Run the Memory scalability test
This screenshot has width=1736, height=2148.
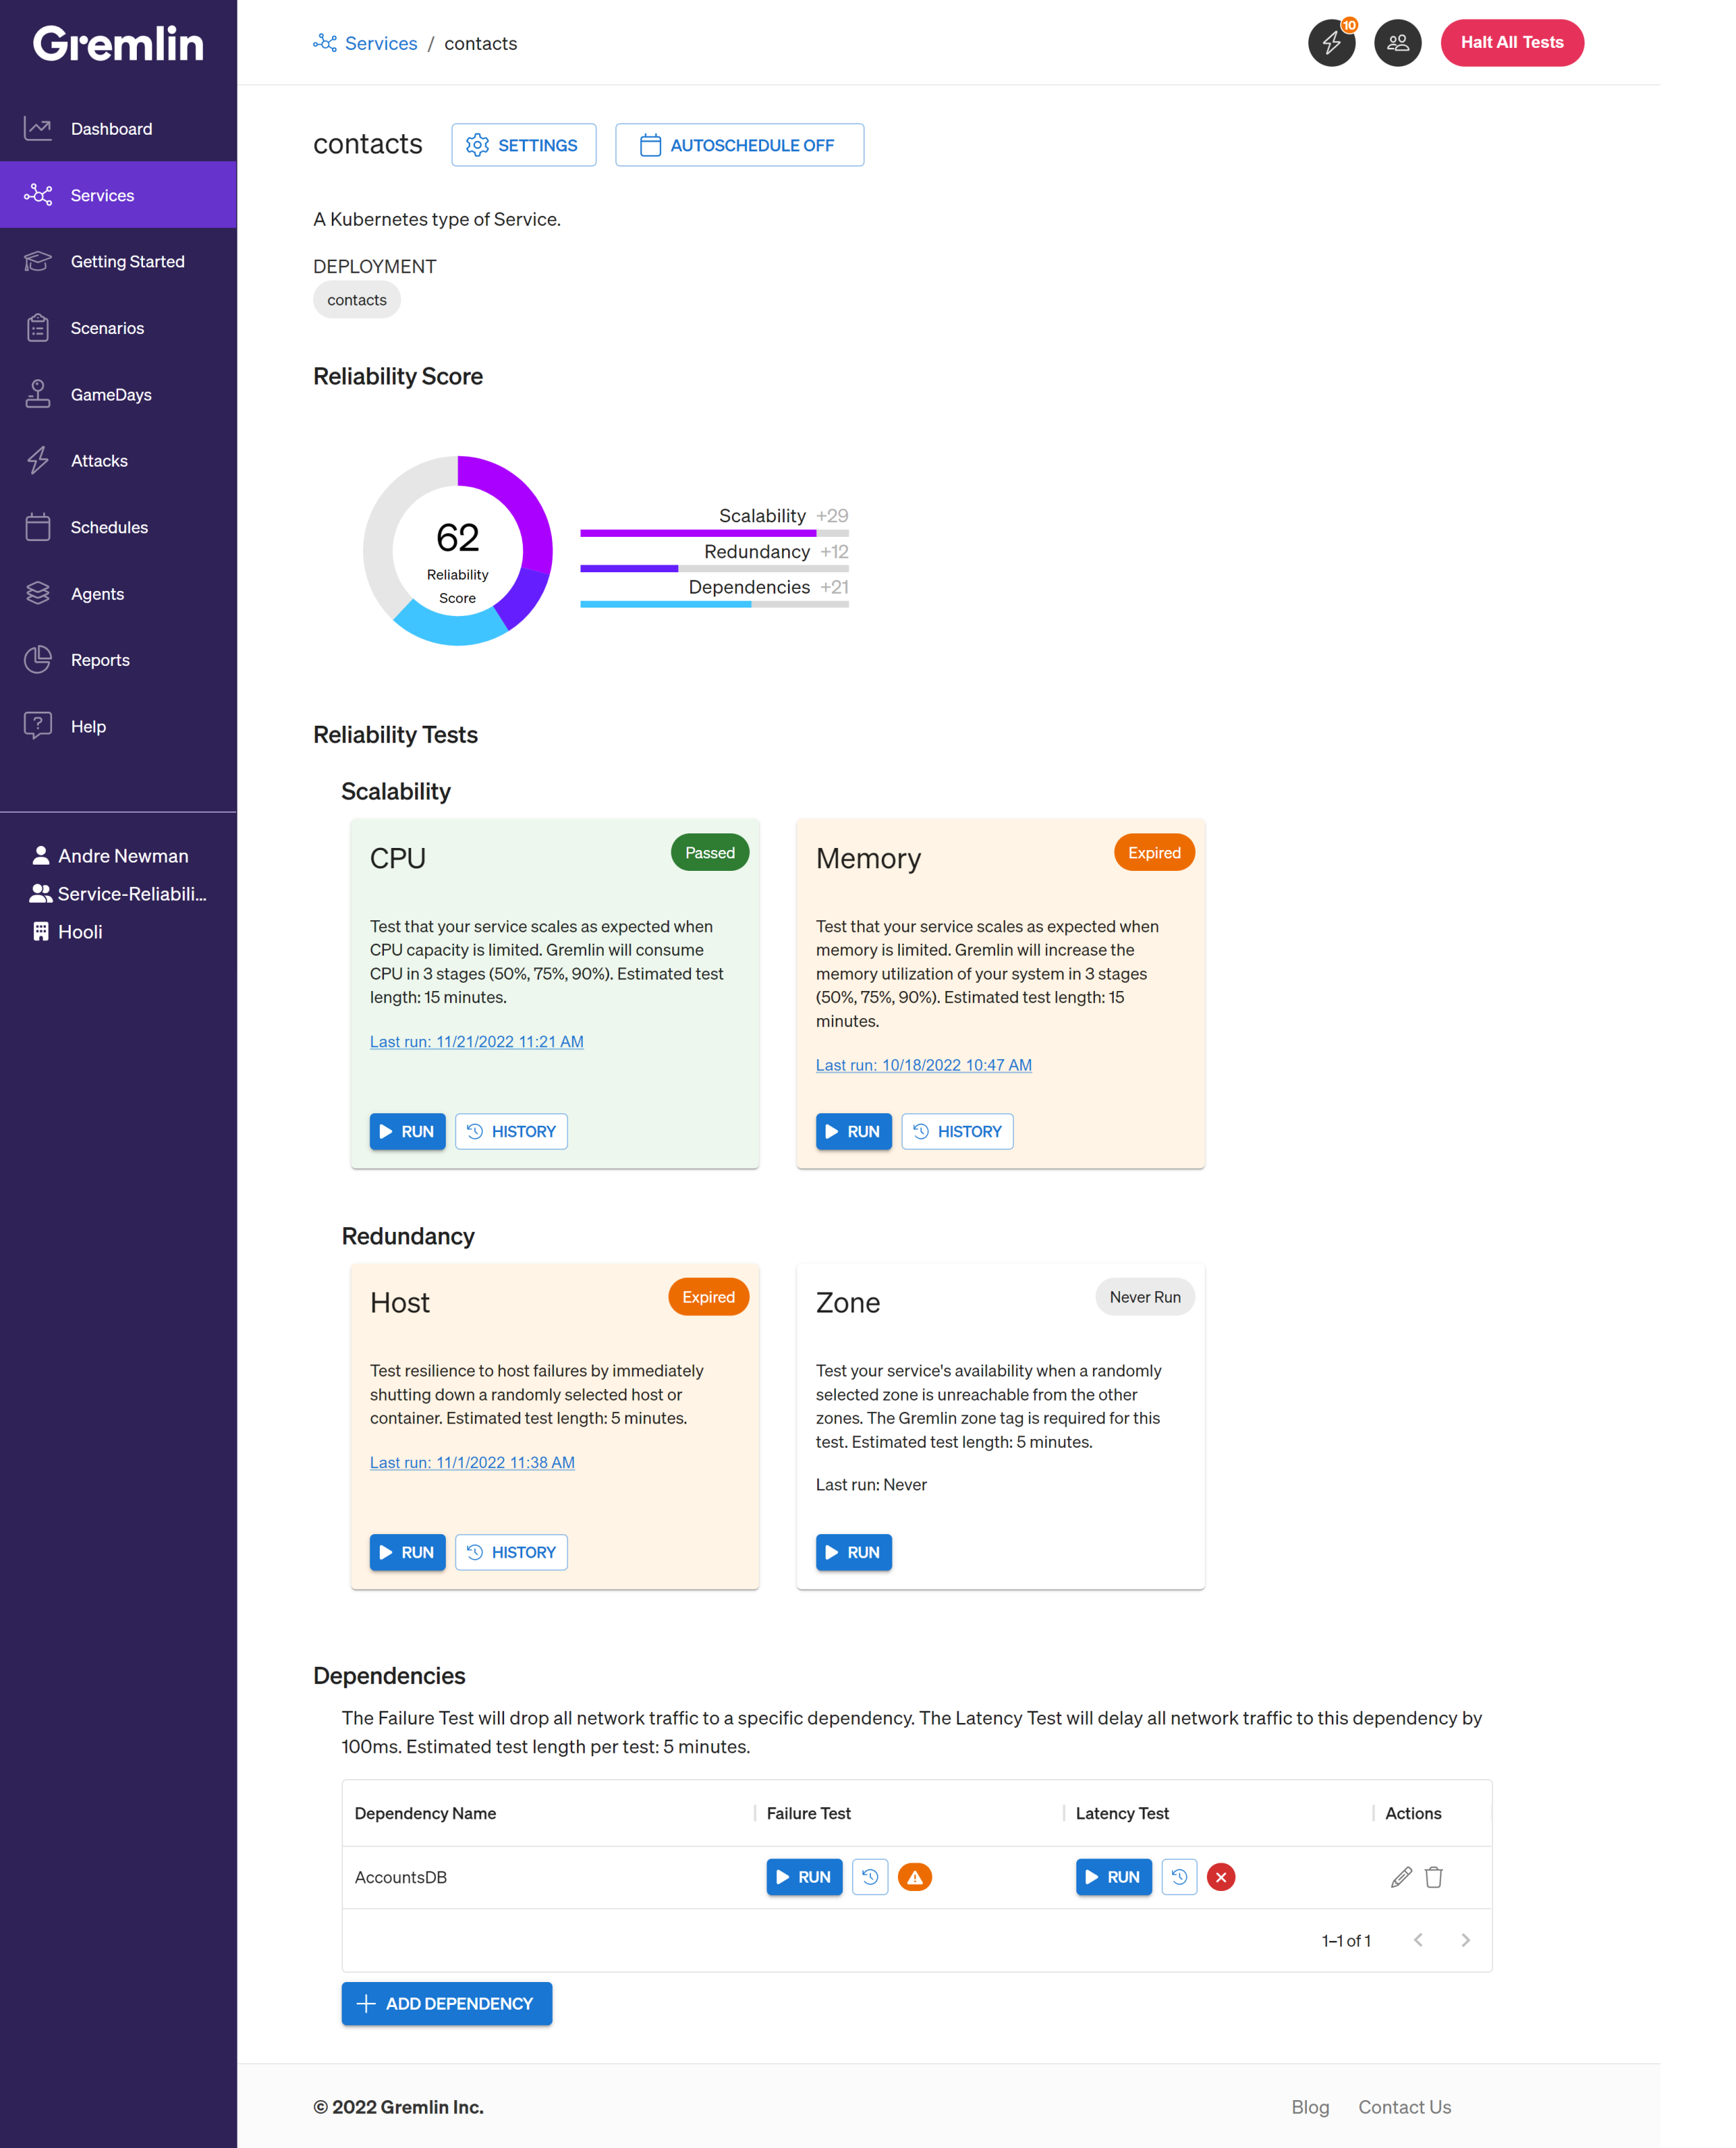[x=853, y=1131]
